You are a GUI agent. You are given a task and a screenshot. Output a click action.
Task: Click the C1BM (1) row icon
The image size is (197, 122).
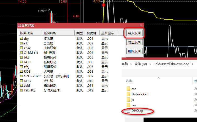click(21, 53)
